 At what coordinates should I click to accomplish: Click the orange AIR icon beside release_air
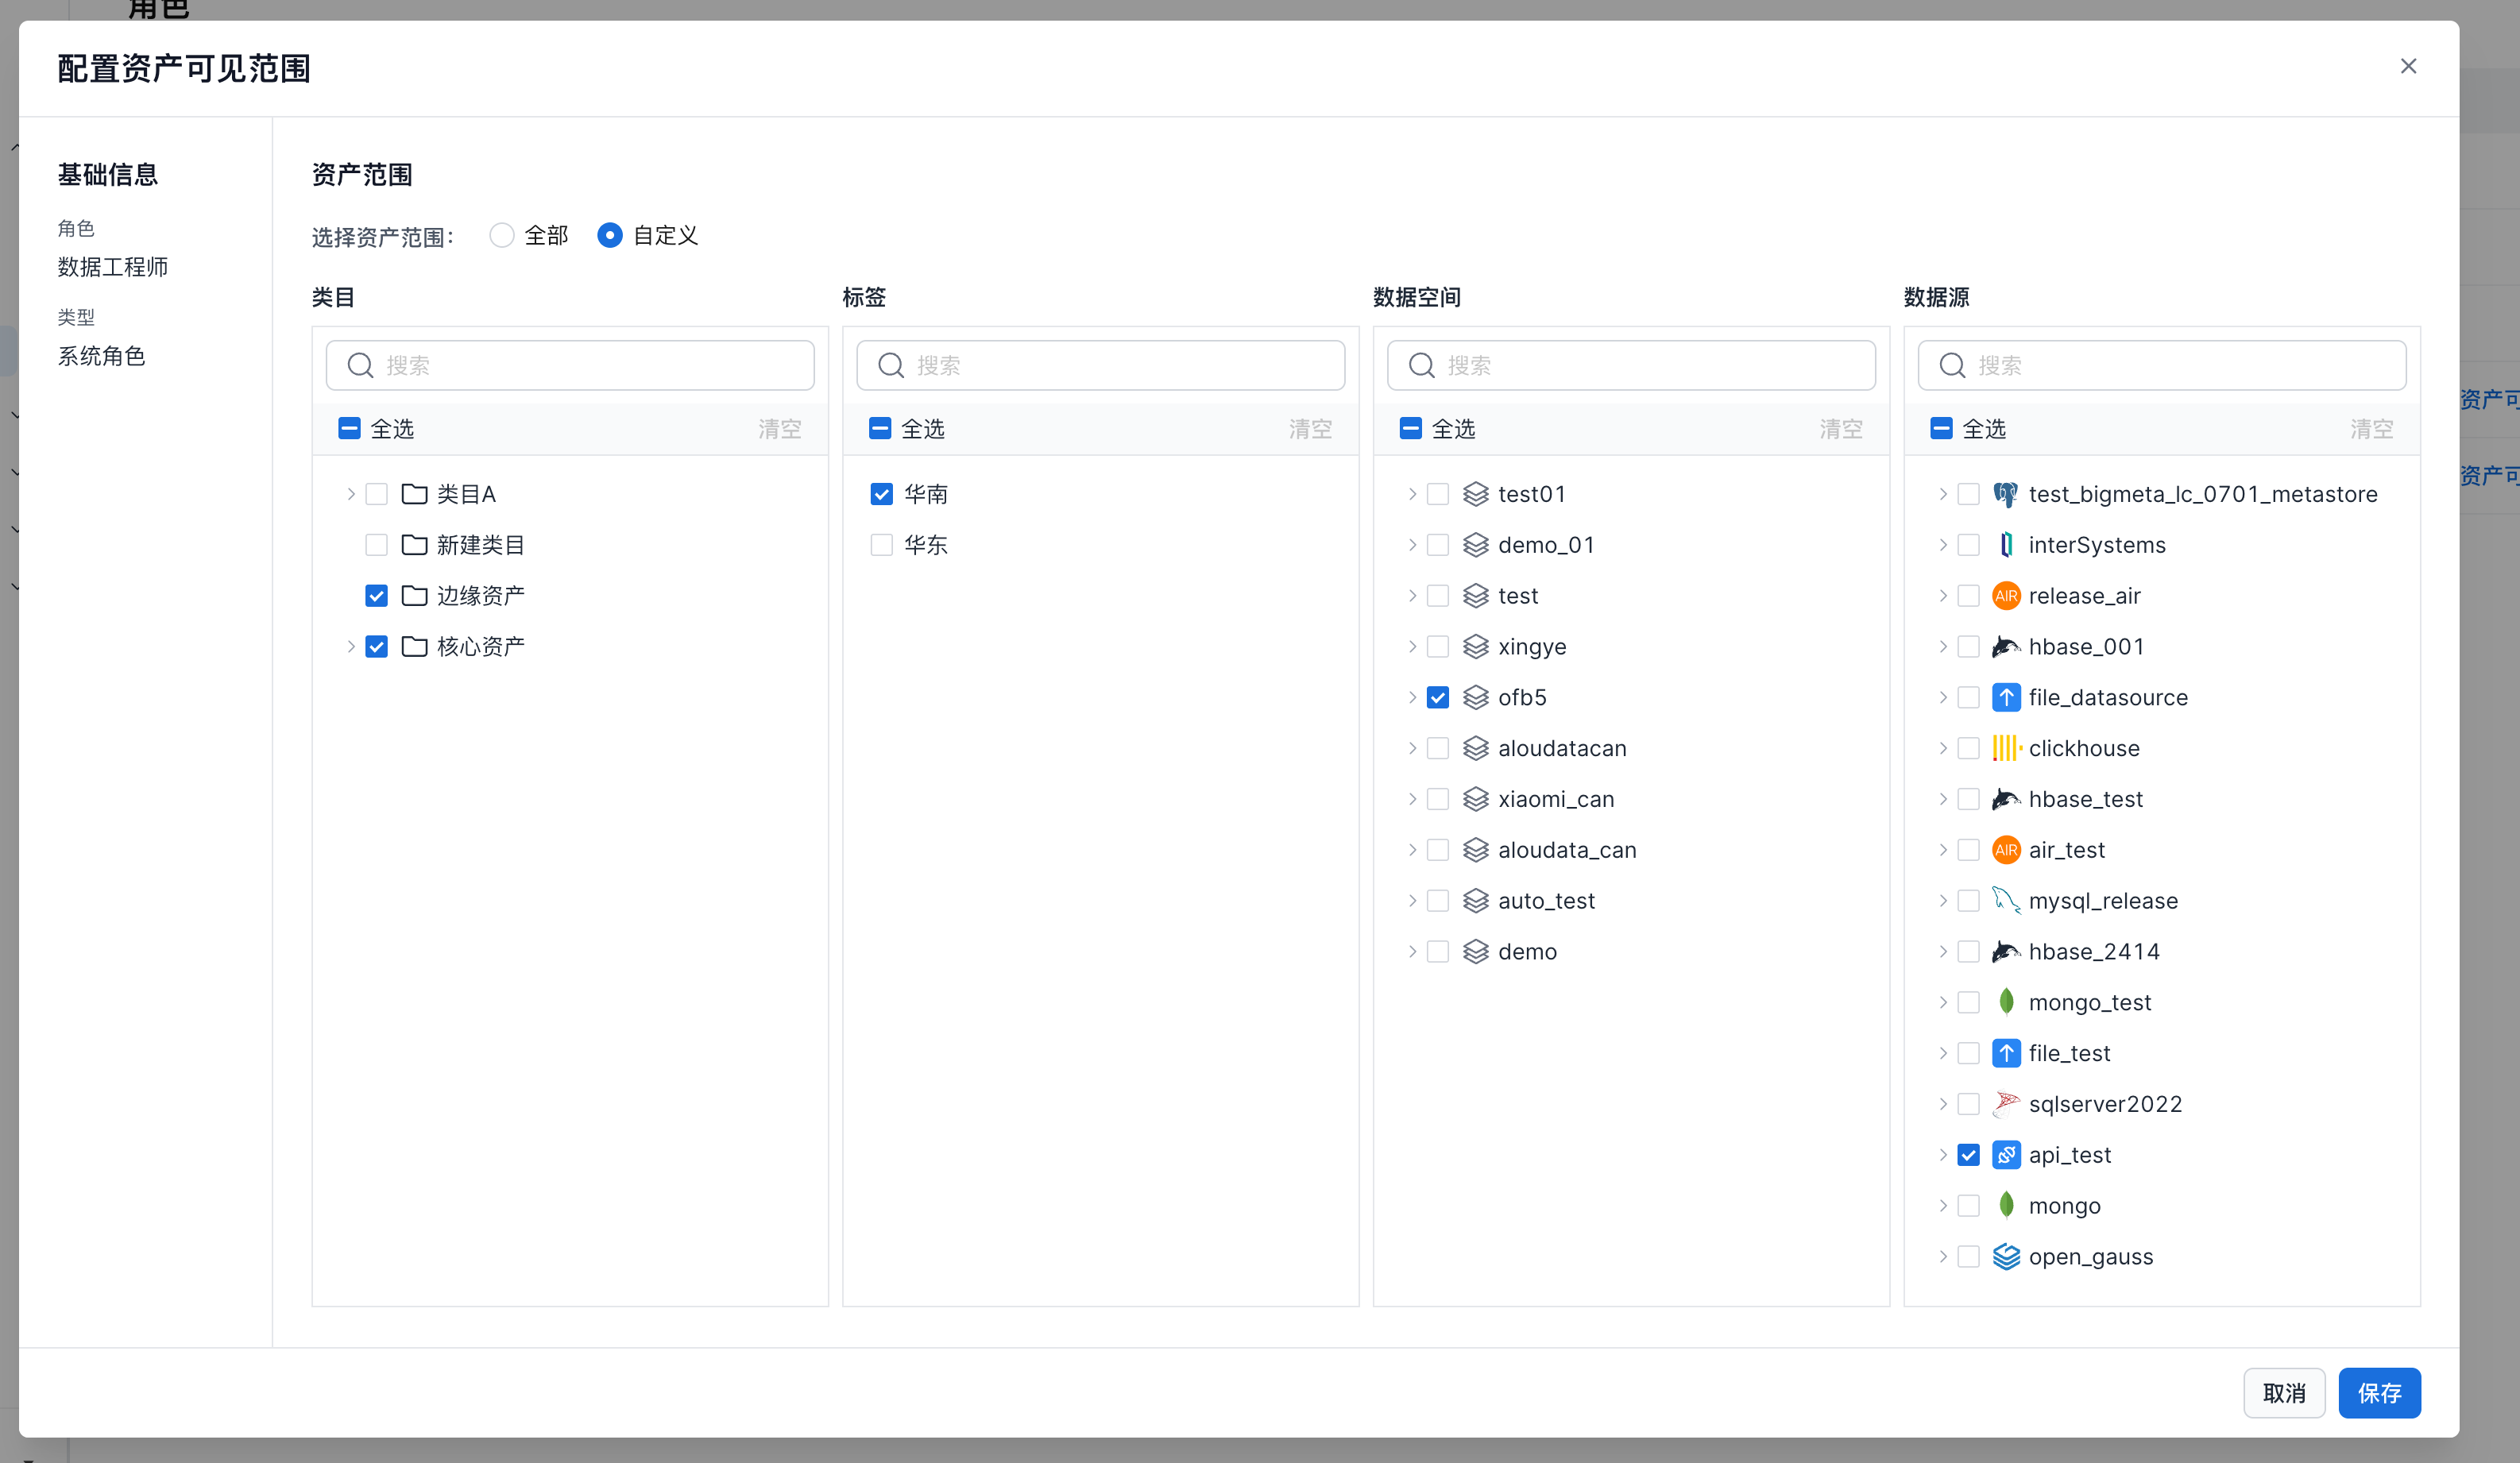pyautogui.click(x=2006, y=596)
